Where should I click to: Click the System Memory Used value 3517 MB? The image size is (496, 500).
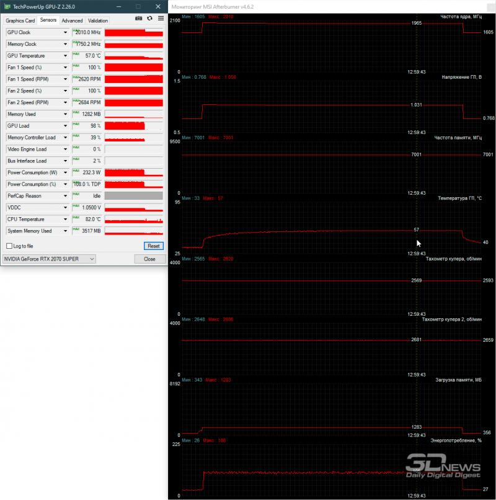[x=87, y=231]
